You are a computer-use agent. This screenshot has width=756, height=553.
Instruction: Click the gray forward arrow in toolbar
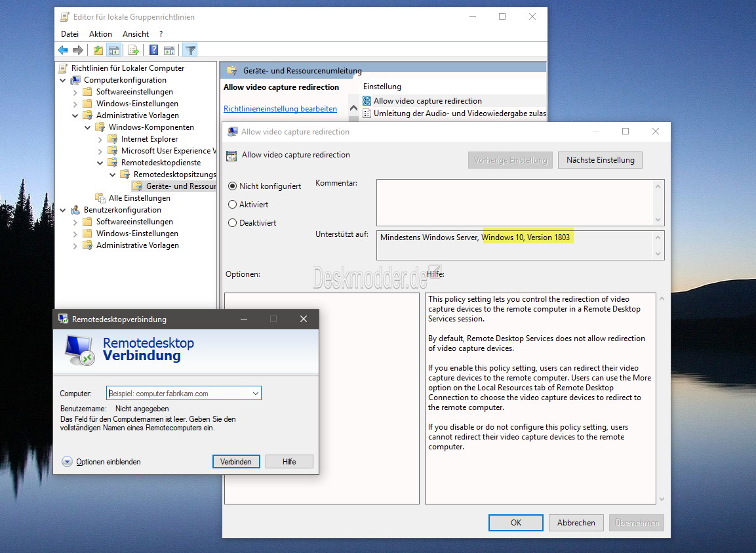pyautogui.click(x=77, y=51)
